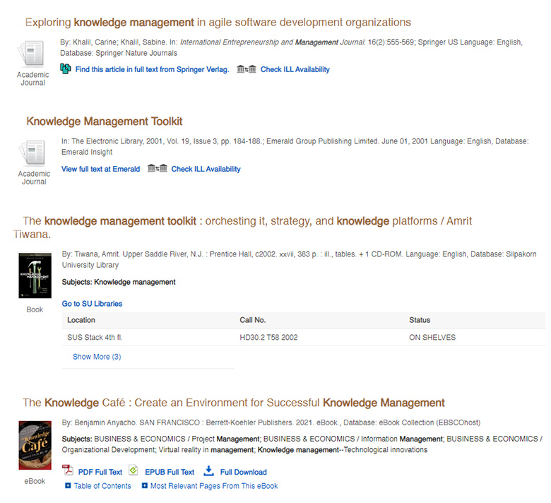Click View full text at Emerald
551x503 pixels.
[100, 169]
